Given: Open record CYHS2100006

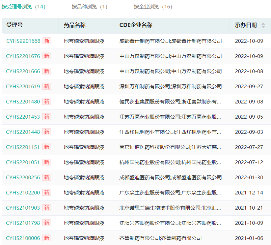Looking at the screenshot, I should pyautogui.click(x=23, y=239).
